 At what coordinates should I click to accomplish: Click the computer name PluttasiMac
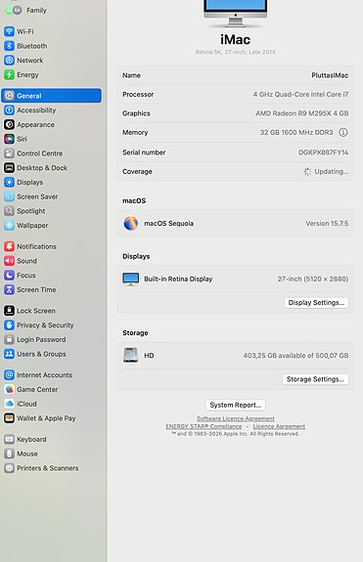coord(330,75)
